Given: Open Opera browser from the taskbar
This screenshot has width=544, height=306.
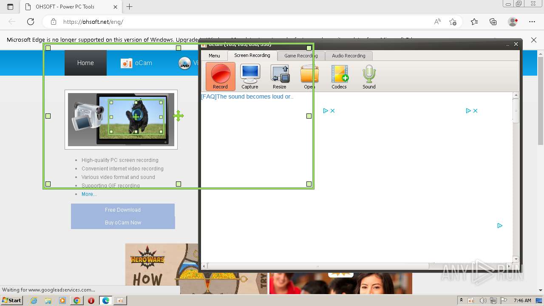Looking at the screenshot, I should (91, 300).
